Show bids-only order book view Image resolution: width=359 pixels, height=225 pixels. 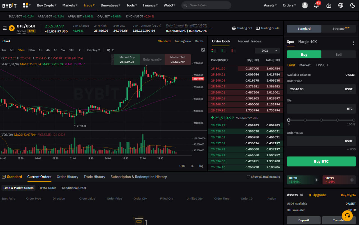pyautogui.click(x=224, y=50)
